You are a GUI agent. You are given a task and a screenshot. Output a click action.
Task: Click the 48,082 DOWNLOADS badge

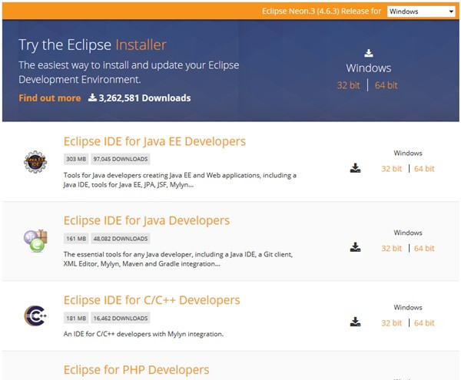pyautogui.click(x=121, y=239)
